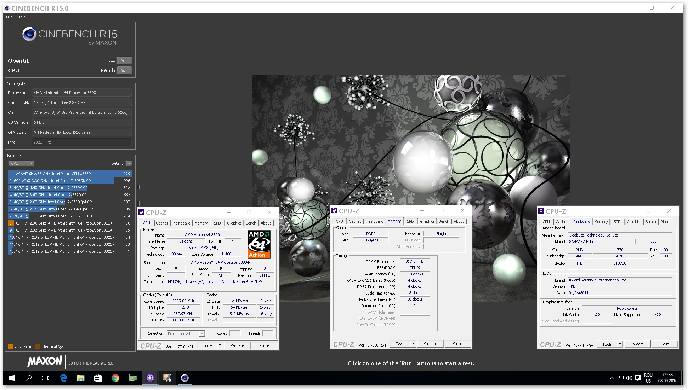Open SPD tab in Memory CPU-Z window
Screen dimensions: 688x390
pyautogui.click(x=410, y=221)
